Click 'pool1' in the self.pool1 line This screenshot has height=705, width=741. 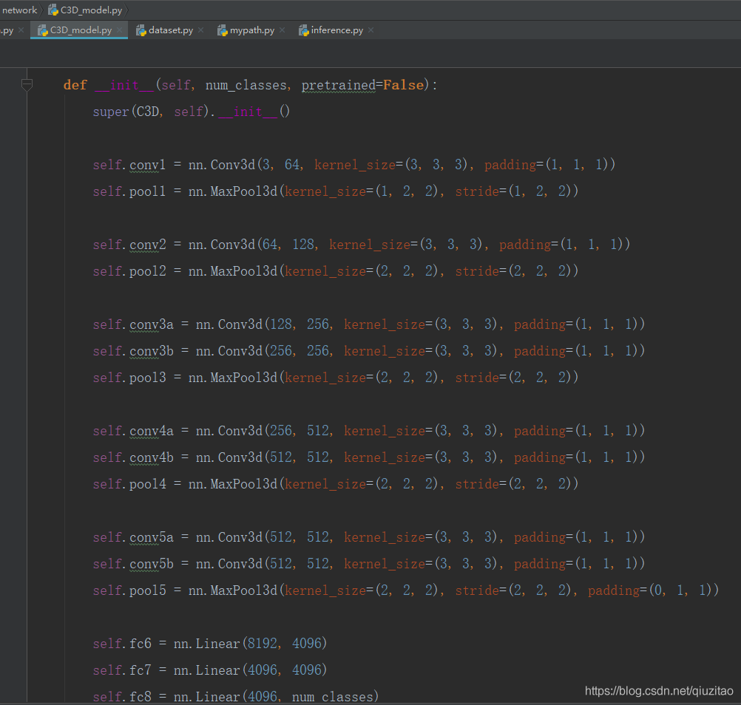click(x=147, y=191)
